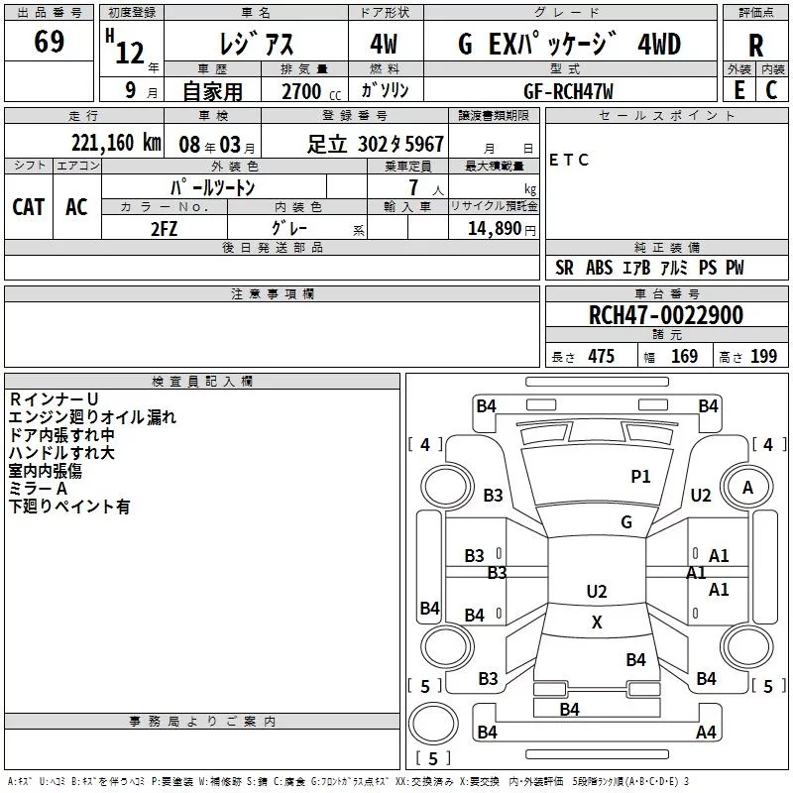Select the interior color グレー
This screenshot has height=793, width=793.
pos(289,228)
